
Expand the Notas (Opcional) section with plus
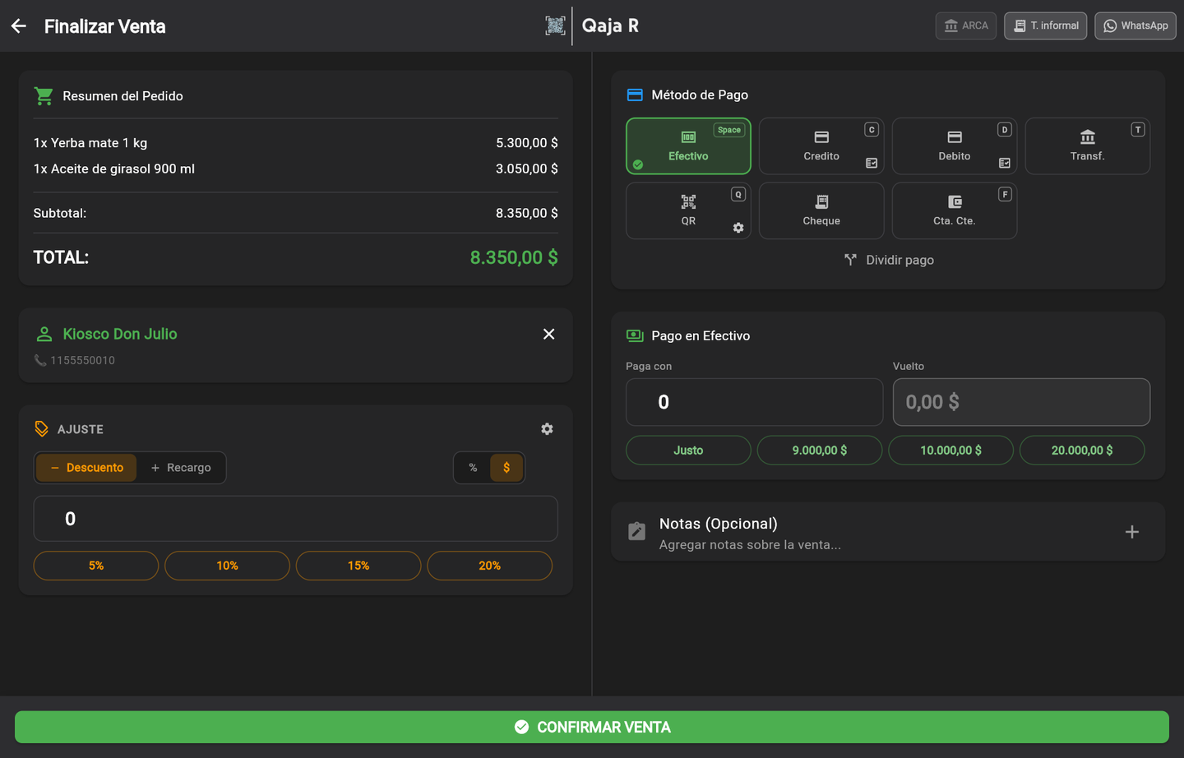pyautogui.click(x=1132, y=532)
